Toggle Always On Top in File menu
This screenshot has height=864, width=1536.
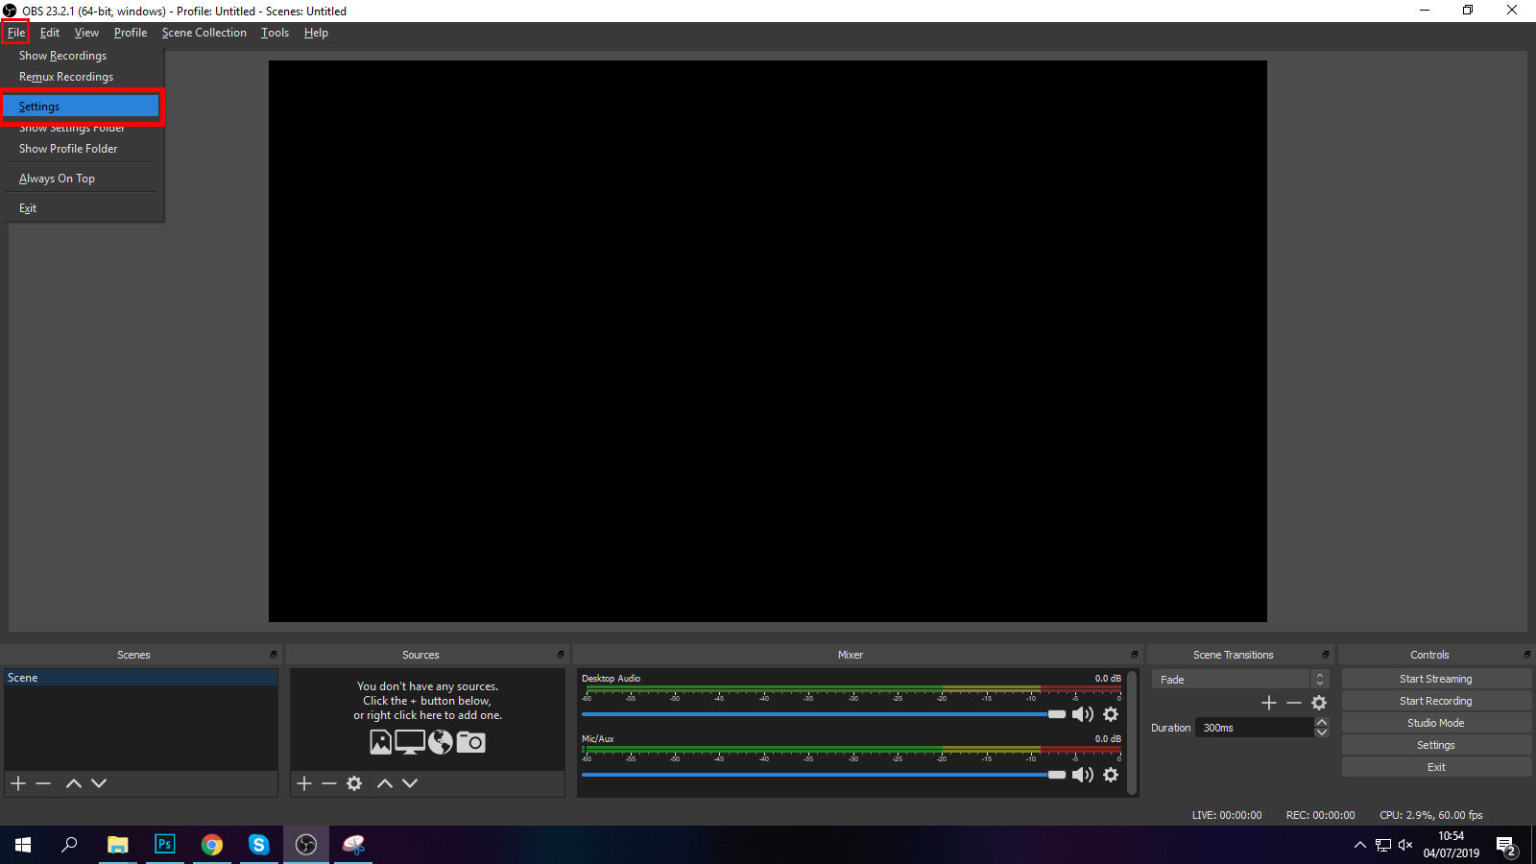[57, 179]
